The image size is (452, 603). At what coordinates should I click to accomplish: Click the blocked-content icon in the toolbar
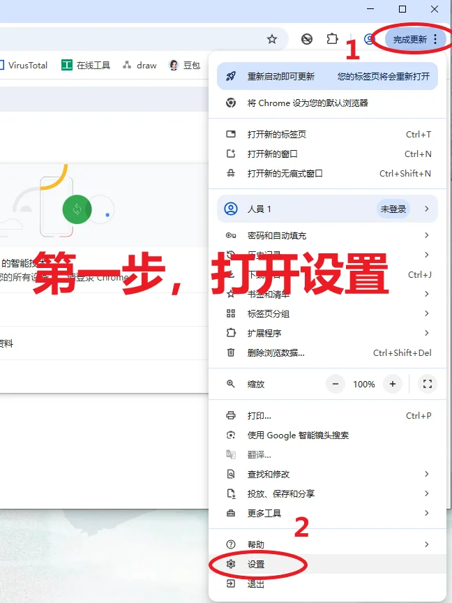click(307, 39)
